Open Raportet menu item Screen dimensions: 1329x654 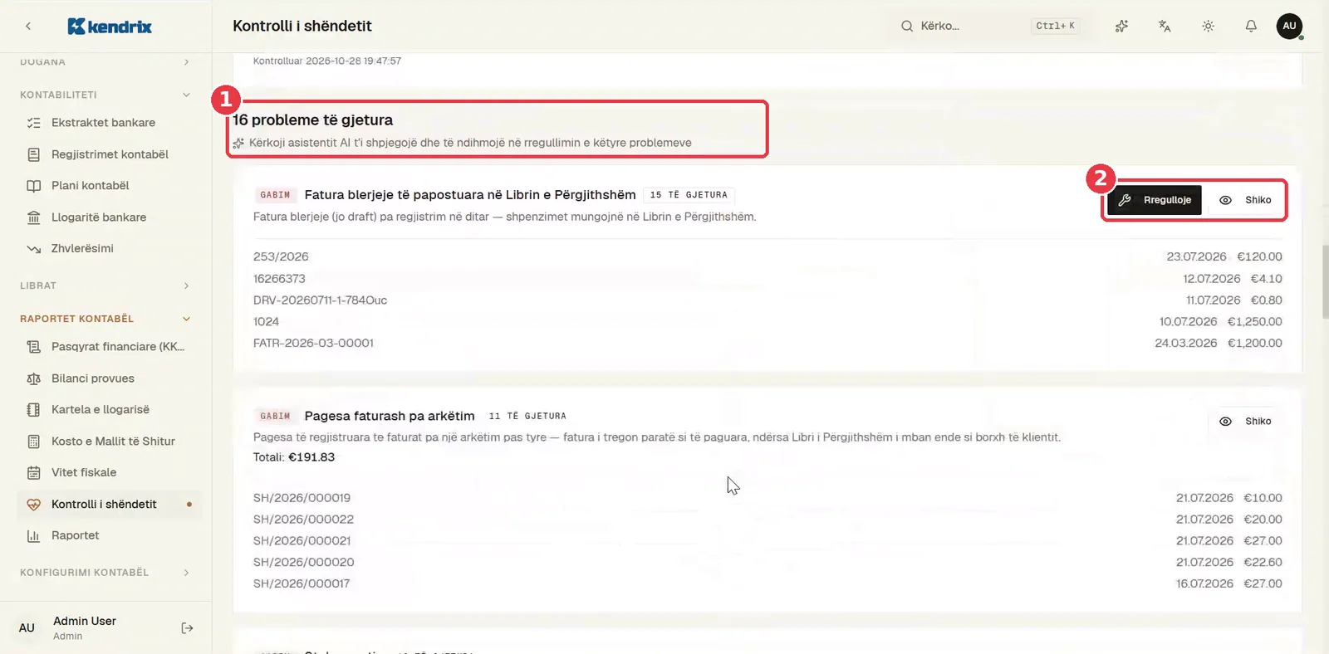(109, 535)
